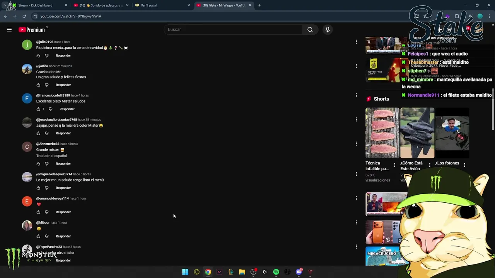Open Spotify from the taskbar
495x278 pixels.
click(276, 272)
